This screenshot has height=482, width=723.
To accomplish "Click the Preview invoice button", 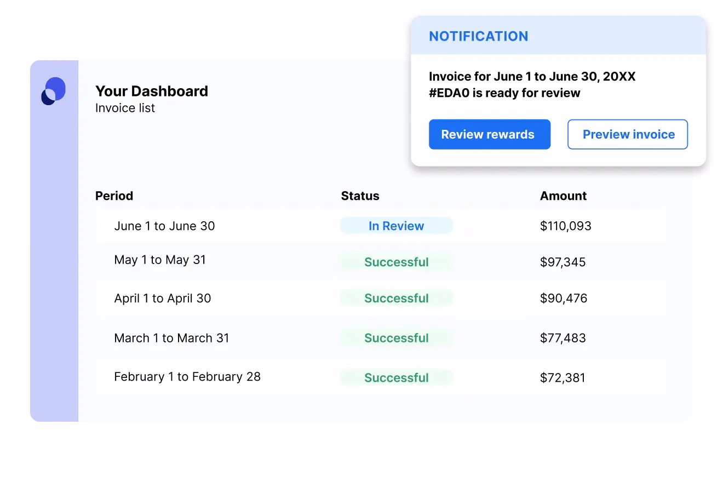I will click(x=628, y=134).
